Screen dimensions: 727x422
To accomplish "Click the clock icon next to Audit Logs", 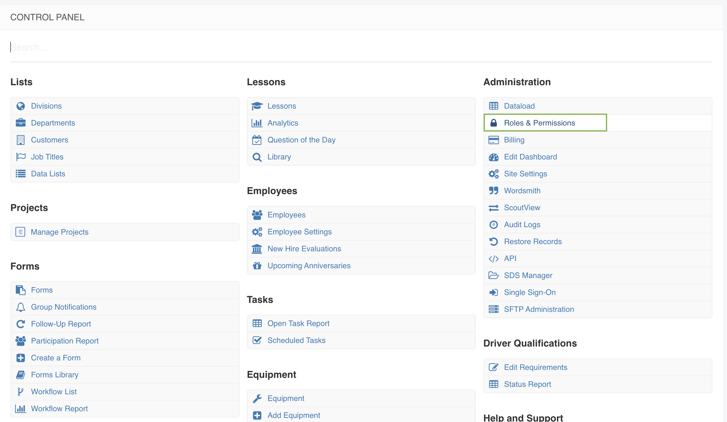I will coord(493,225).
